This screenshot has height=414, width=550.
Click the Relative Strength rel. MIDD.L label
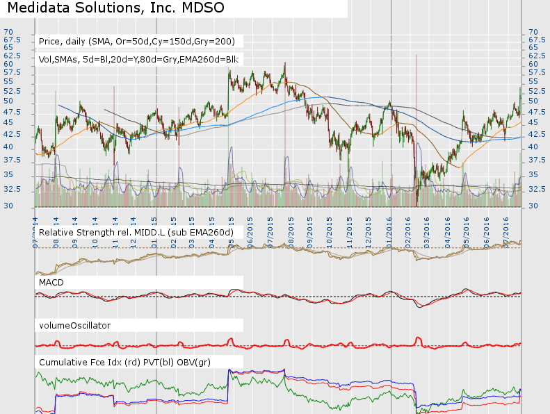pyautogui.click(x=136, y=233)
